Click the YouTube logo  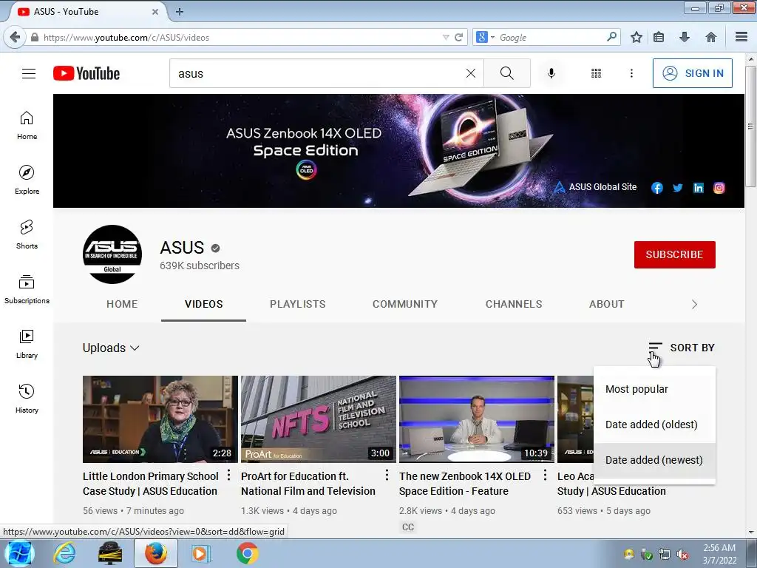86,73
